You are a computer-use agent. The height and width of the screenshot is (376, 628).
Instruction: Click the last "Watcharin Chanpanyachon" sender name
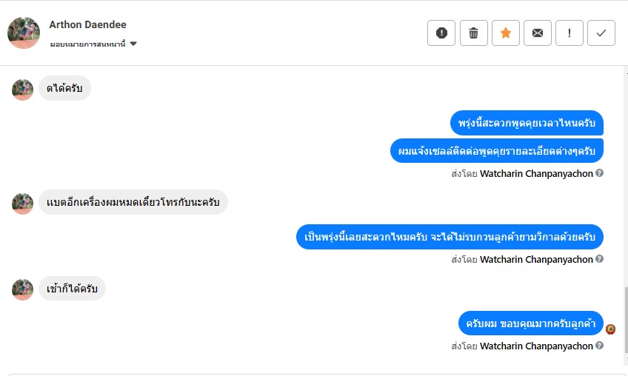click(x=536, y=346)
